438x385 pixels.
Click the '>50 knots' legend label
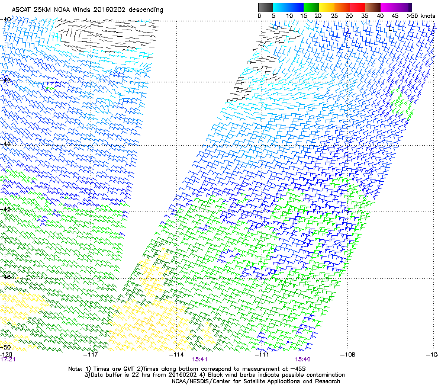click(x=421, y=16)
